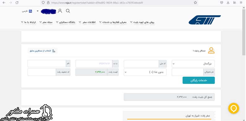
Task: Open the ارتباط با ما menu
Action: point(29,22)
